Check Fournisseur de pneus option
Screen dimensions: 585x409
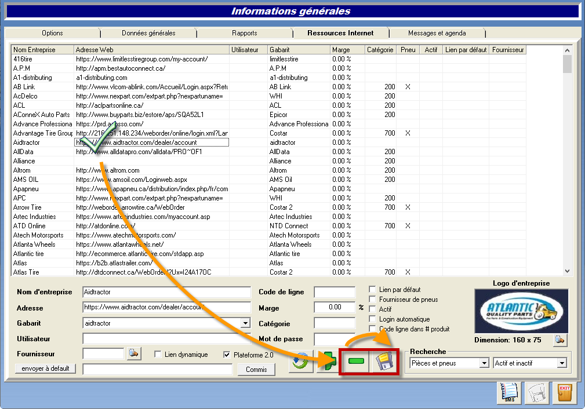point(372,299)
